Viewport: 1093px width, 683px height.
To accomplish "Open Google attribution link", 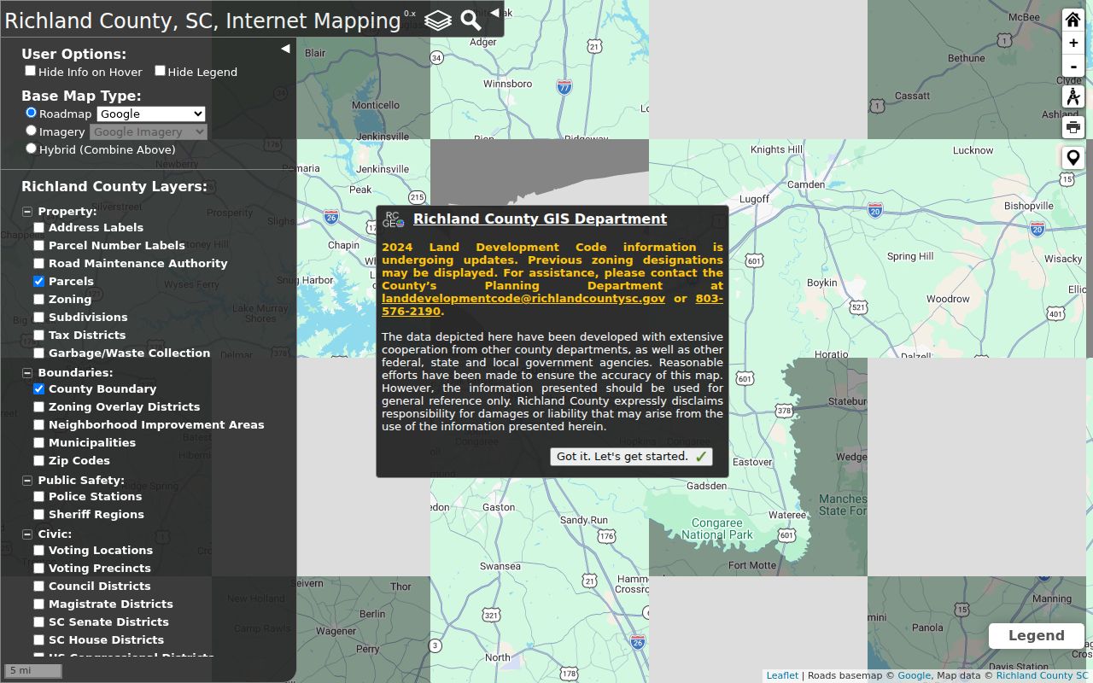I will coord(914,675).
